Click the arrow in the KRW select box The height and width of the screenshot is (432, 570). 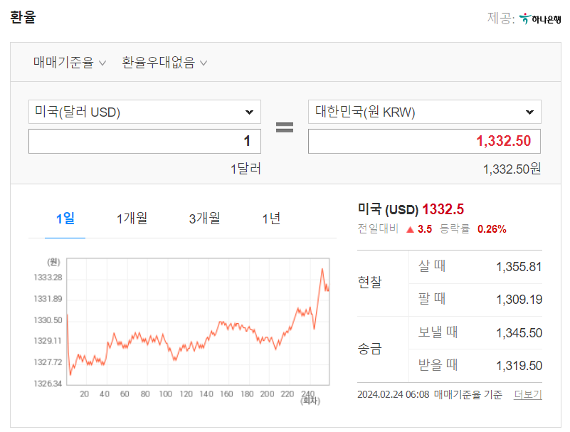[x=529, y=112]
